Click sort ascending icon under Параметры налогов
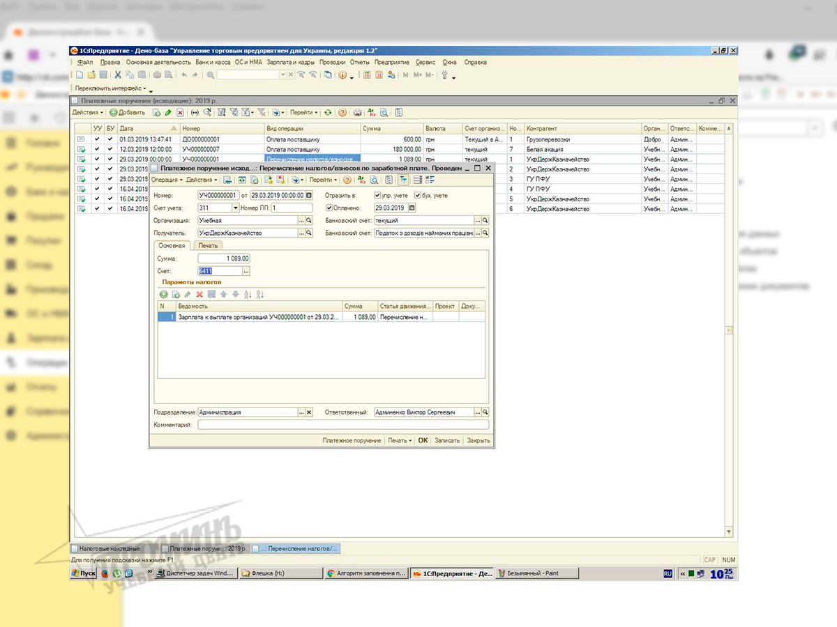 tap(248, 295)
